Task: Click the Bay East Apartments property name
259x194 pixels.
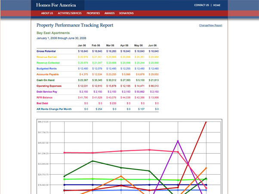Action: [53, 33]
